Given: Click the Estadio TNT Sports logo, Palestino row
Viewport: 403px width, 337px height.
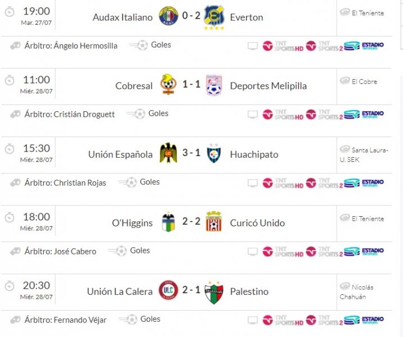Looking at the screenshot, I should click(364, 320).
